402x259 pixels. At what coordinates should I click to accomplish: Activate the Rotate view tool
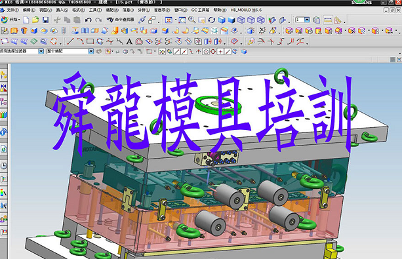coord(211,20)
